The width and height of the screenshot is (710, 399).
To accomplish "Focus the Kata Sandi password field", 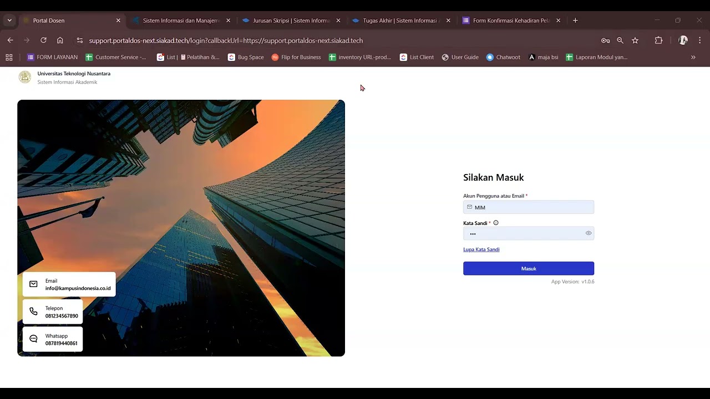I will click(x=529, y=233).
